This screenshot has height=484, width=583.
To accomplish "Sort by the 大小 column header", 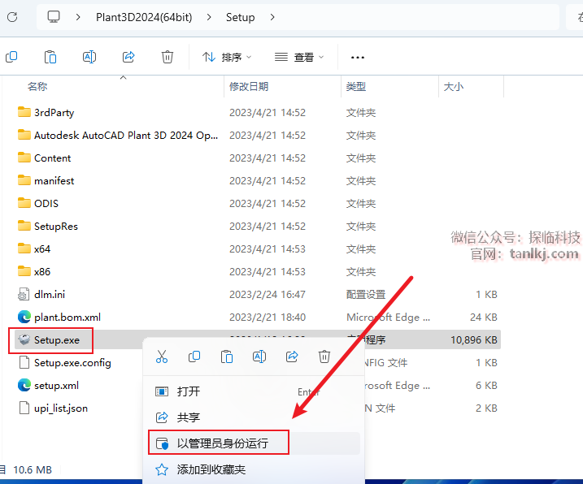I will [x=454, y=87].
